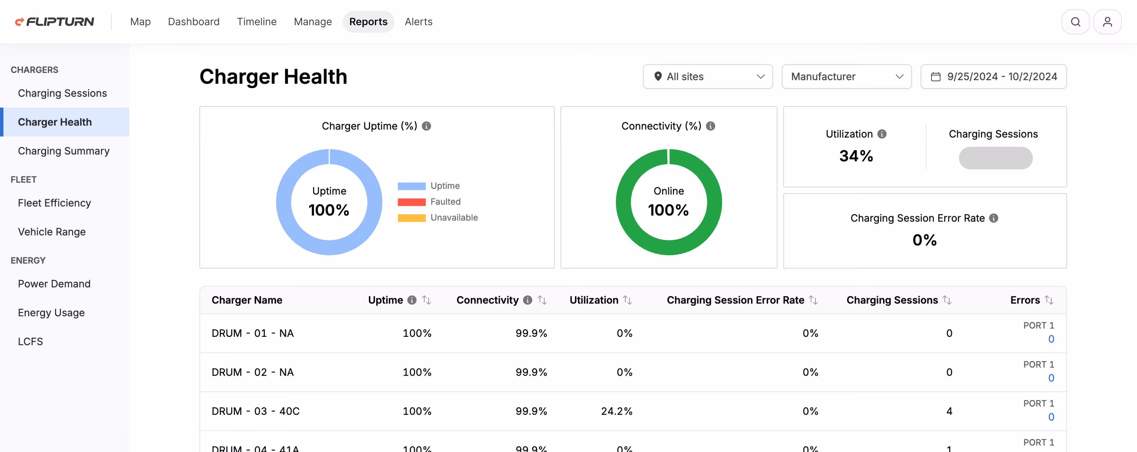Click the Connectivity chart info icon

711,126
